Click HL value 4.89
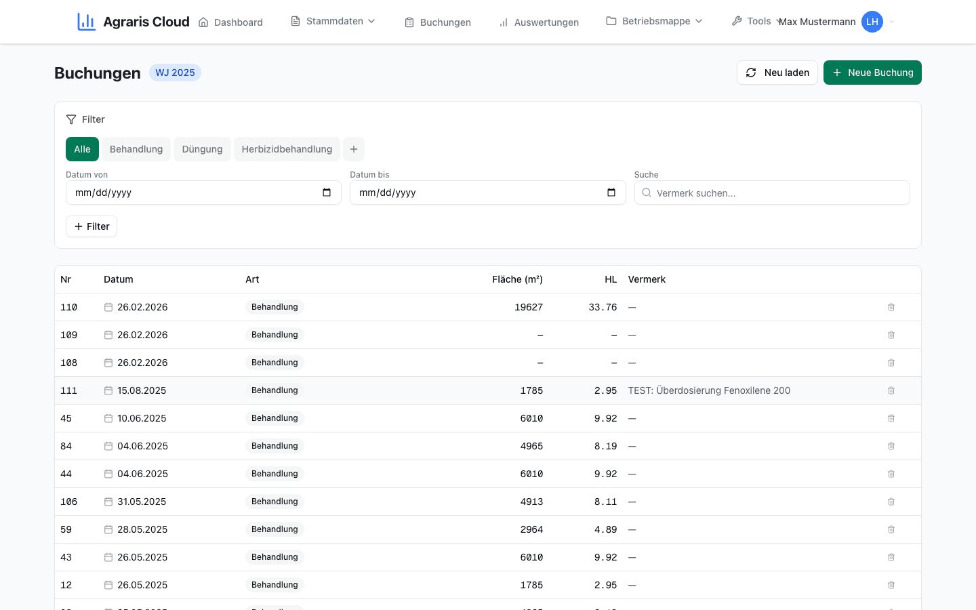 point(605,529)
